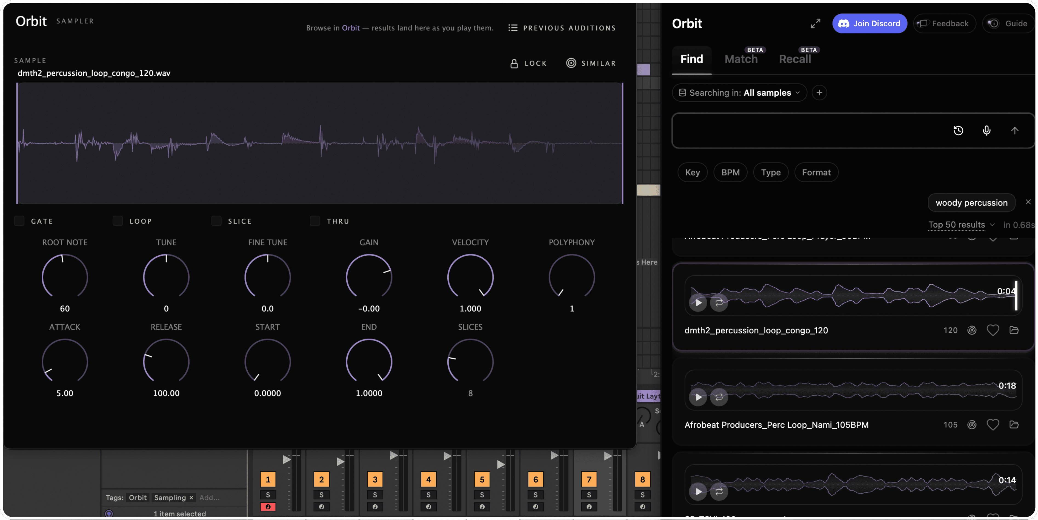This screenshot has width=1038, height=520.
Task: Open the Key filter
Action: coord(692,173)
